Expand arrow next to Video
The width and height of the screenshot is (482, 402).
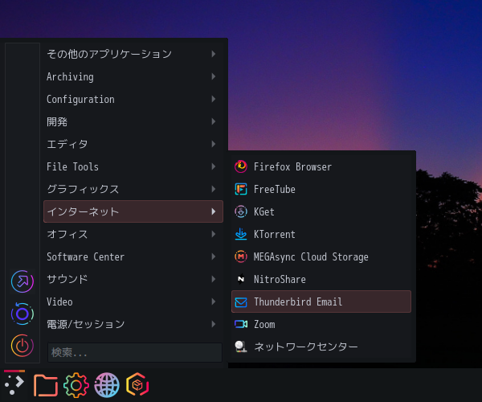pos(214,301)
